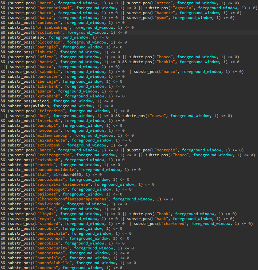Select the "banorte" string
The image size is (258, 270).
[x=165, y=13]
